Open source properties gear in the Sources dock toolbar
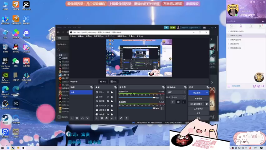266x150 pixels. pyautogui.click(x=106, y=118)
